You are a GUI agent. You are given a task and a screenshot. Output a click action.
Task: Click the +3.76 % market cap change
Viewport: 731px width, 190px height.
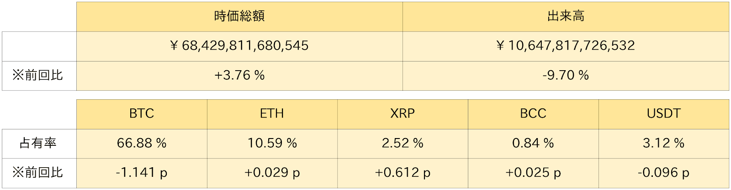click(x=239, y=75)
